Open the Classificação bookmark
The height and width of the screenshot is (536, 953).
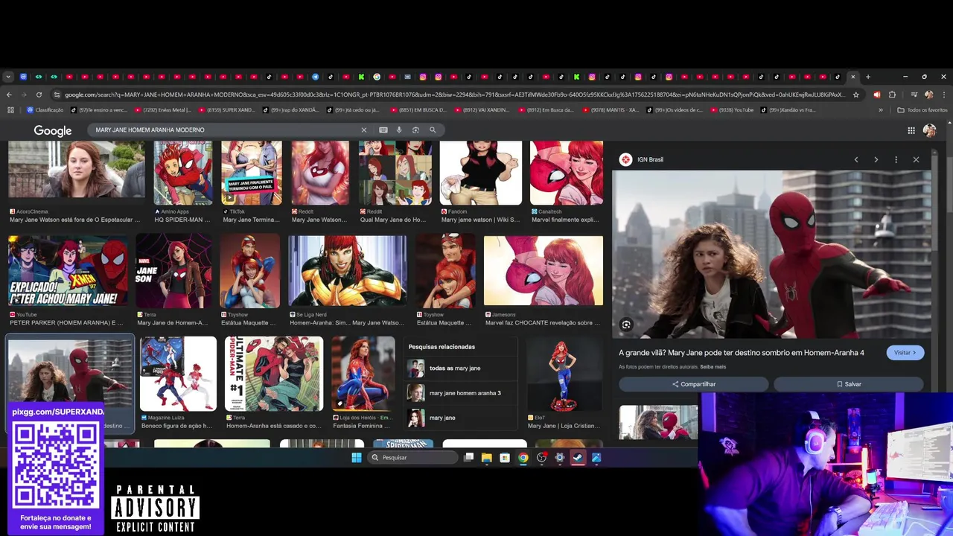click(x=45, y=110)
